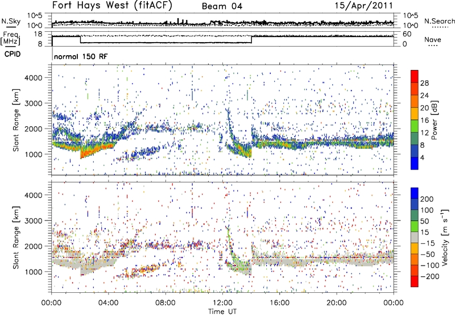The height and width of the screenshot is (315, 455).
Task: Select the 'N.Sky' legend label
Action: (11, 21)
